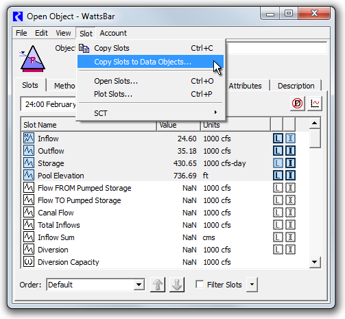Click the Diversion Capacity scalar slot icon
This screenshot has width=345, height=319.
(x=29, y=262)
